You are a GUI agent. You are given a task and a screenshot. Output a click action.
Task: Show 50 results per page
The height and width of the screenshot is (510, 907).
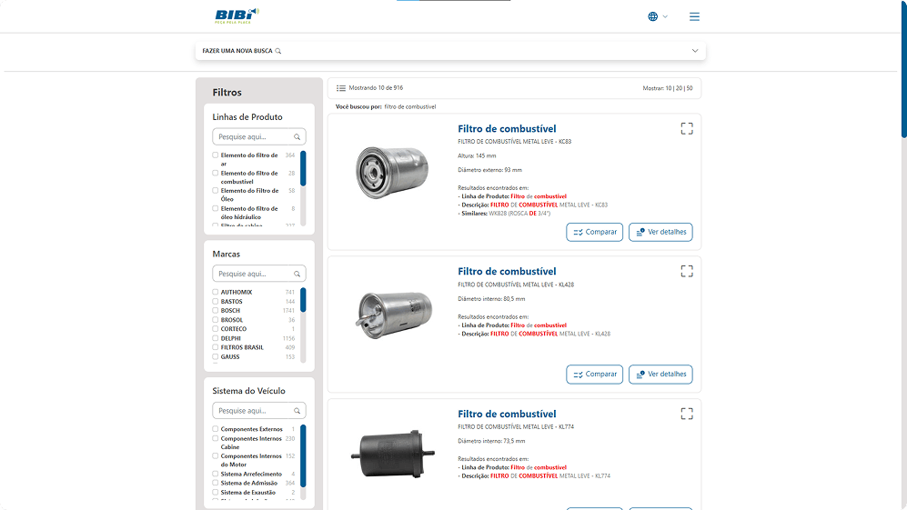pos(690,89)
